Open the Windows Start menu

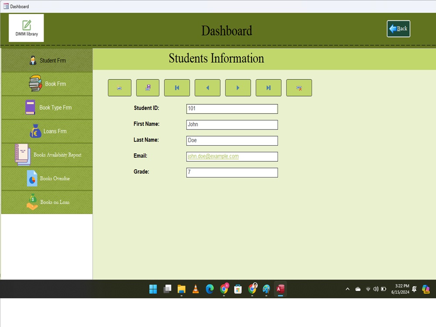click(x=153, y=289)
